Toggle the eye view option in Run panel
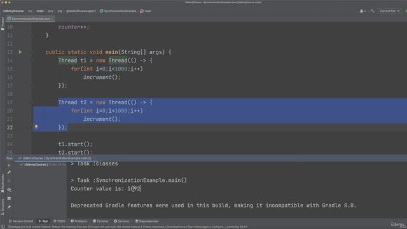Screen dimensions: 407x229 pyautogui.click(x=9, y=190)
